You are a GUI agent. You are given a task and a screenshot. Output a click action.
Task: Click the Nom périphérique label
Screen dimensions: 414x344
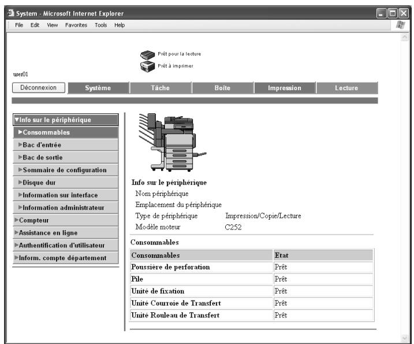coord(162,194)
